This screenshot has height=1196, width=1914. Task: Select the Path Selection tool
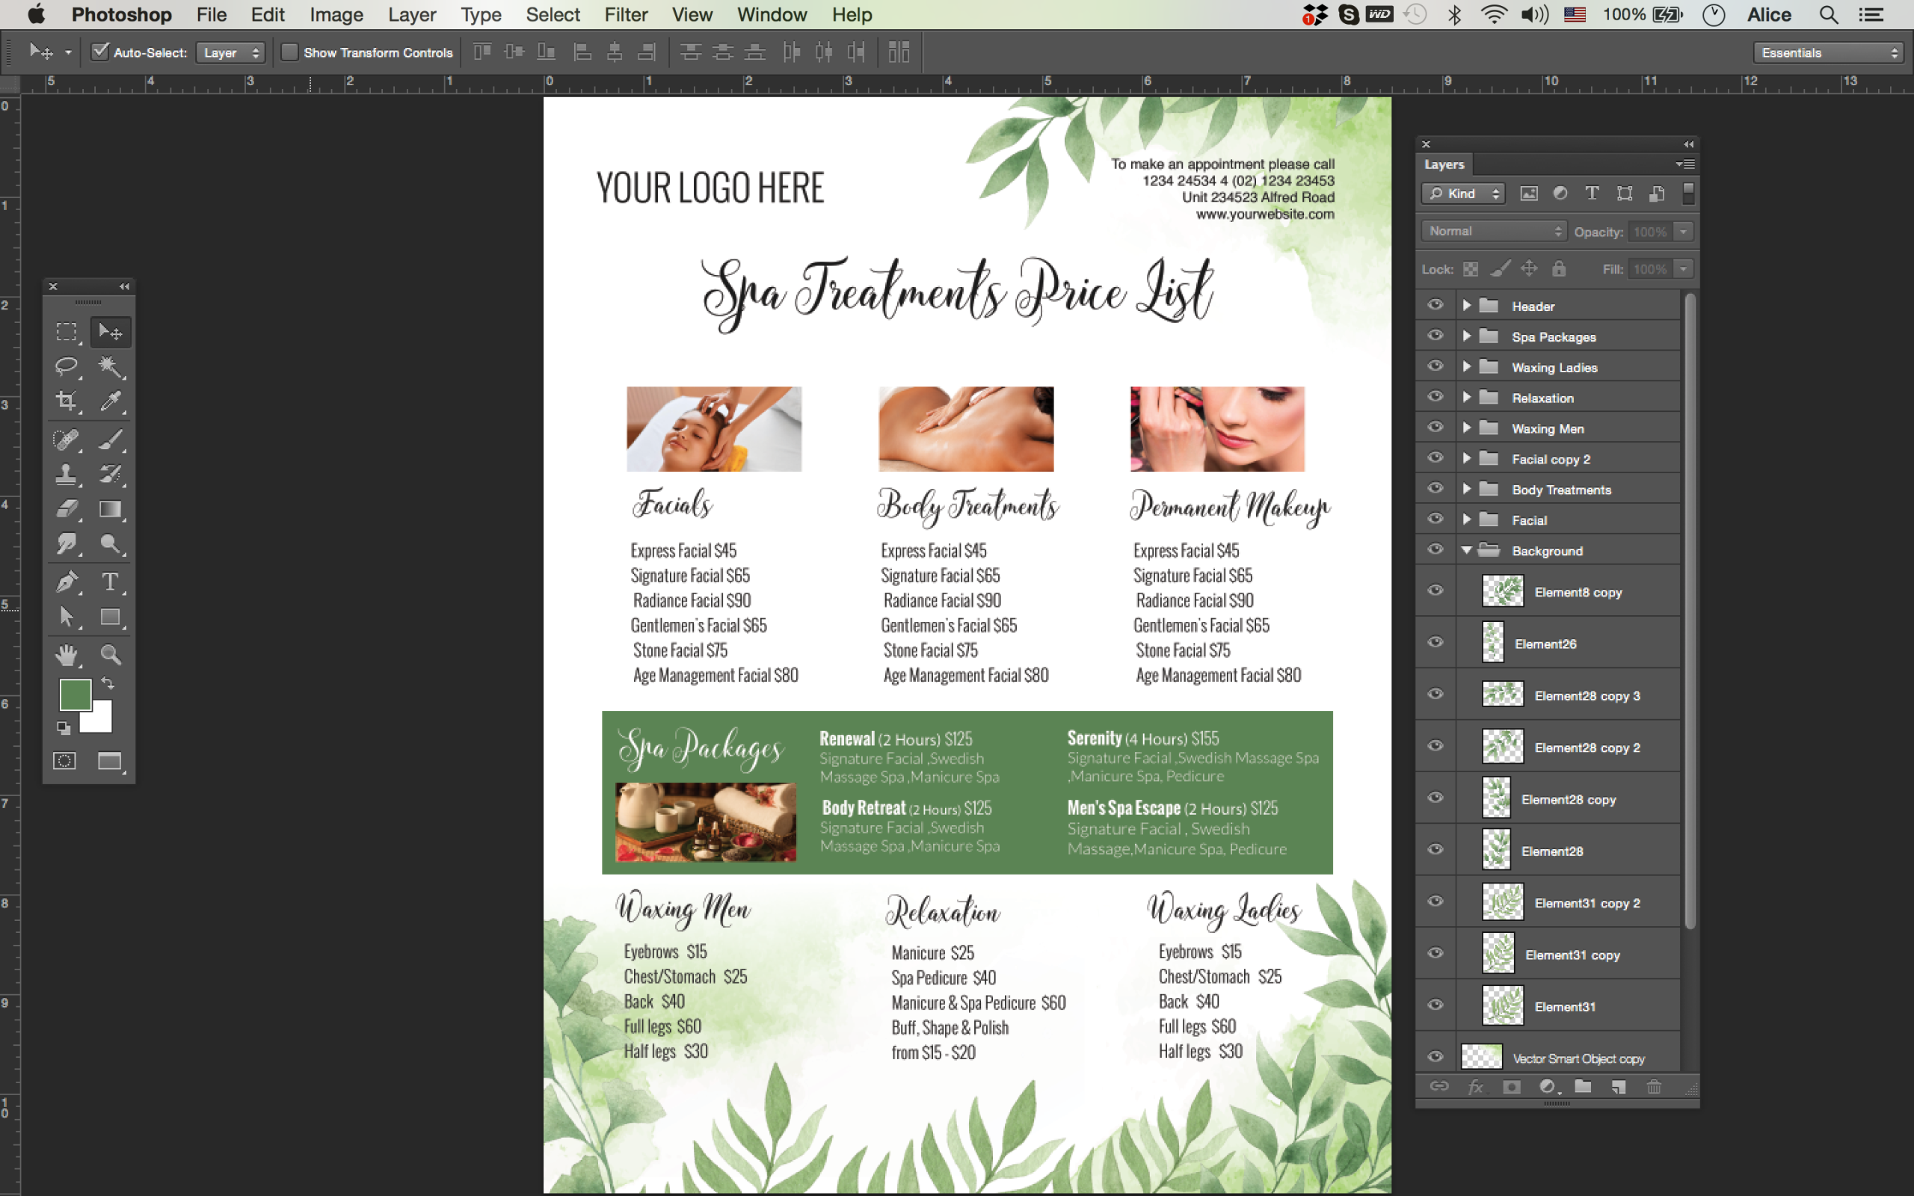coord(67,616)
